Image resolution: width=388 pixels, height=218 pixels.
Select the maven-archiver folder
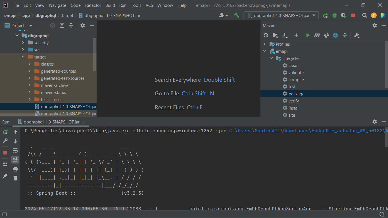[55, 85]
